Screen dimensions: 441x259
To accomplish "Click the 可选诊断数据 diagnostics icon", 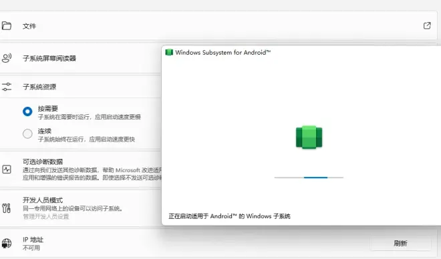I will click(x=7, y=170).
